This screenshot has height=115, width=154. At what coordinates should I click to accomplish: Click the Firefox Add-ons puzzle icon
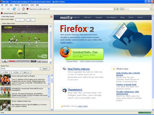pyautogui.click(x=64, y=69)
